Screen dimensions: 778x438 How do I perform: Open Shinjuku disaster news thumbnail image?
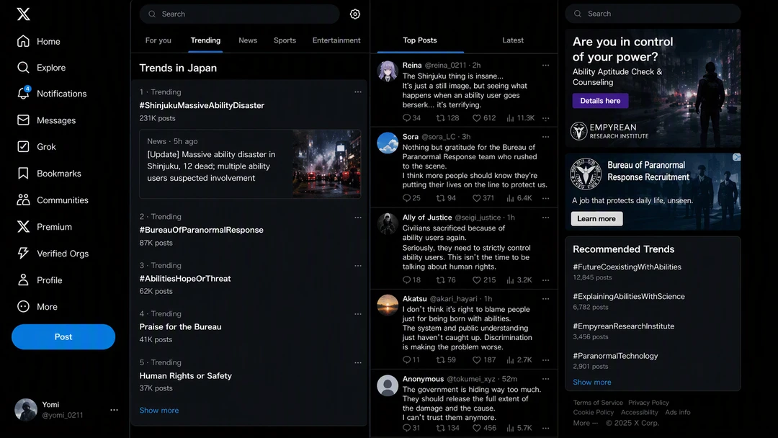326,164
